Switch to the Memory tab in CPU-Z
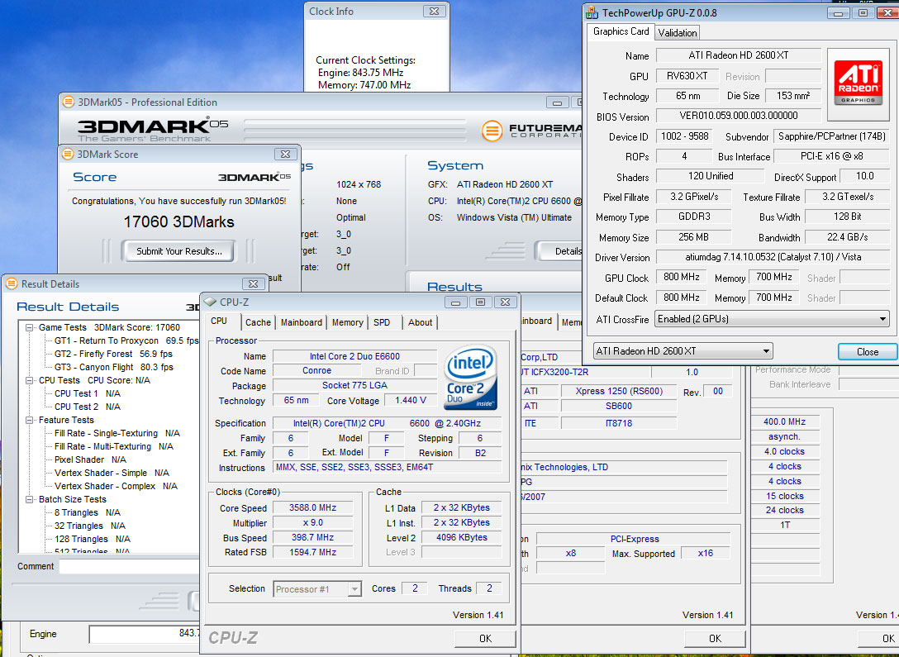 pos(347,322)
